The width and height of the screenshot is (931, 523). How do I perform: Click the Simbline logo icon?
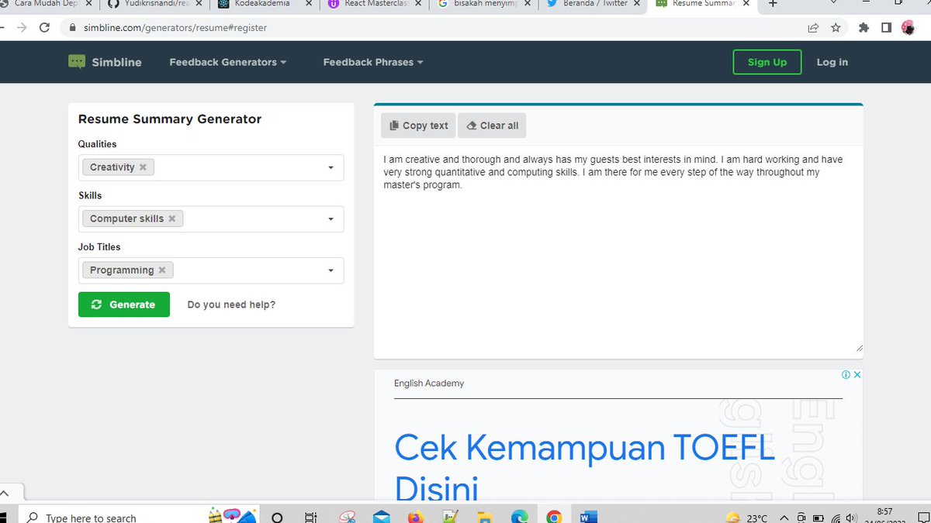76,62
